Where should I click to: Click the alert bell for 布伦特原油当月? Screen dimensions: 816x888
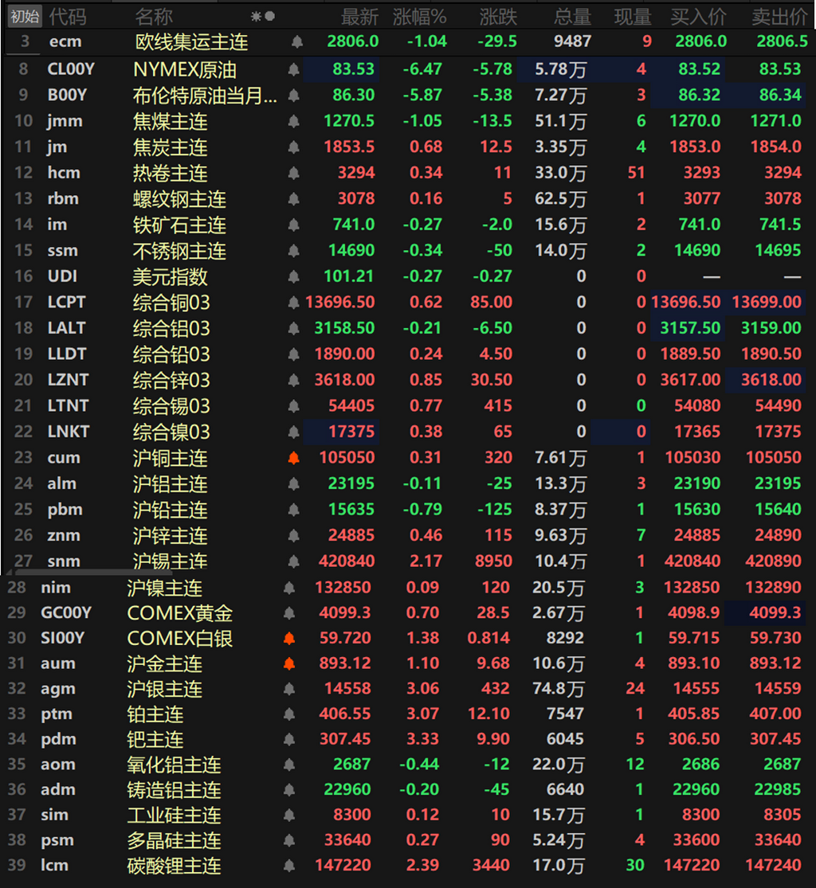293,95
